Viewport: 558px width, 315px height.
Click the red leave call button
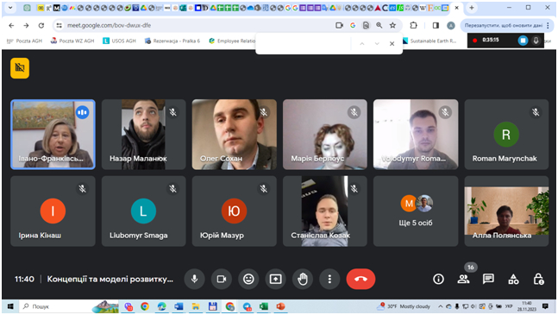pyautogui.click(x=361, y=279)
